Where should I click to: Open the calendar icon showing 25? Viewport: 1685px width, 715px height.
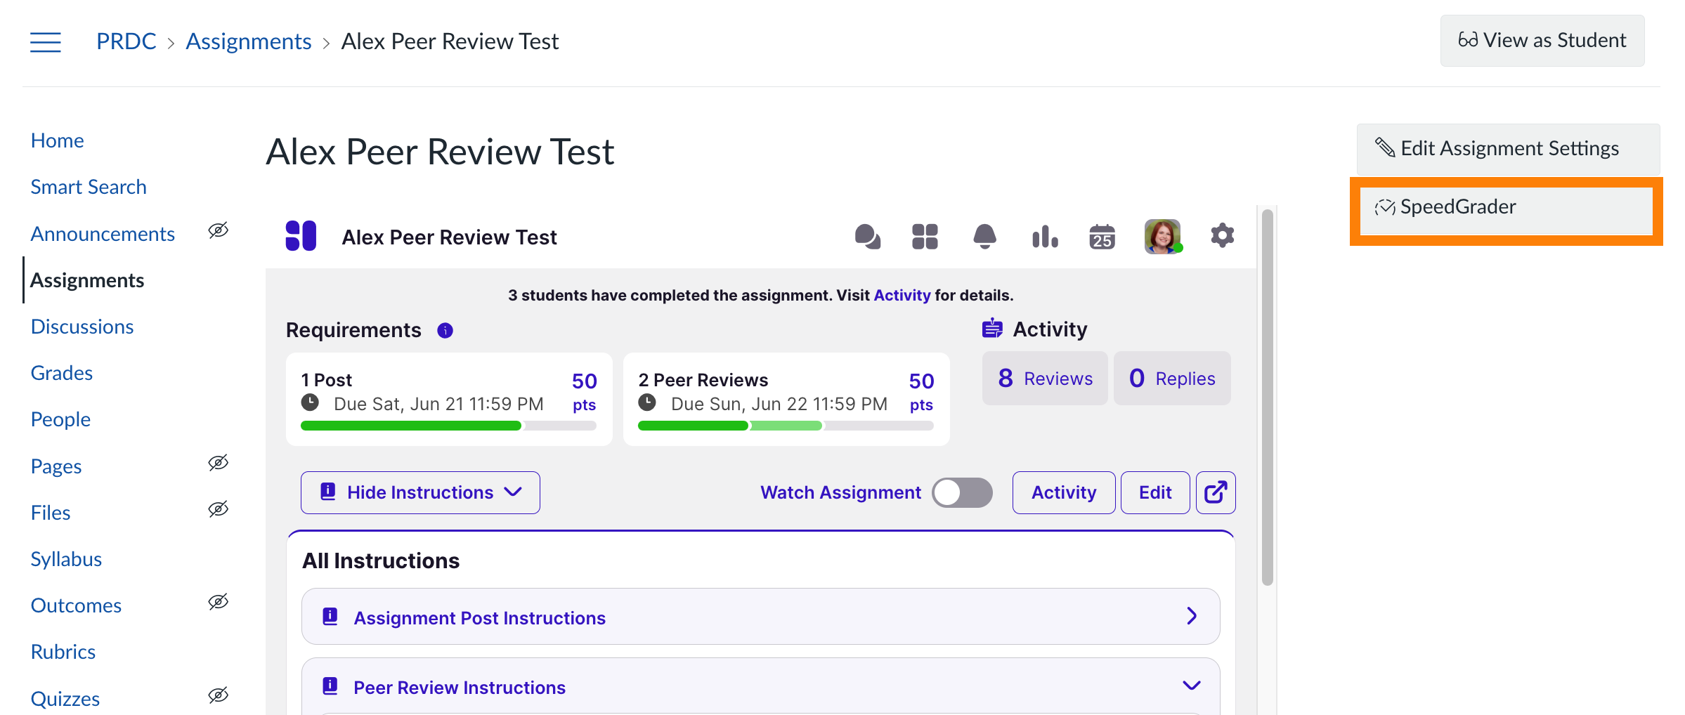point(1102,237)
